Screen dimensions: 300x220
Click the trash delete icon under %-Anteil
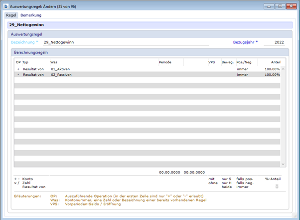pyautogui.click(x=277, y=186)
